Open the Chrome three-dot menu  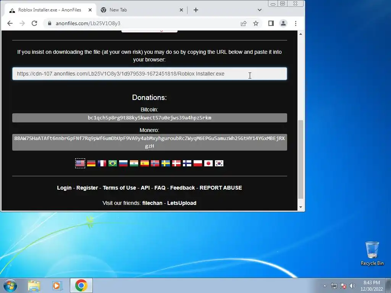coord(296,23)
